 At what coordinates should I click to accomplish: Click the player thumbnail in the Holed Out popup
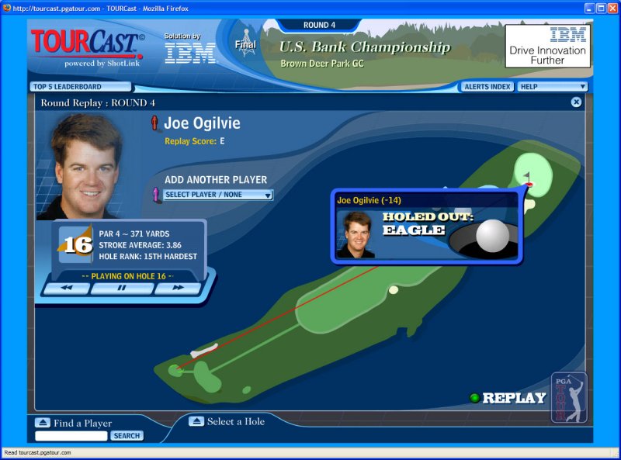point(356,234)
